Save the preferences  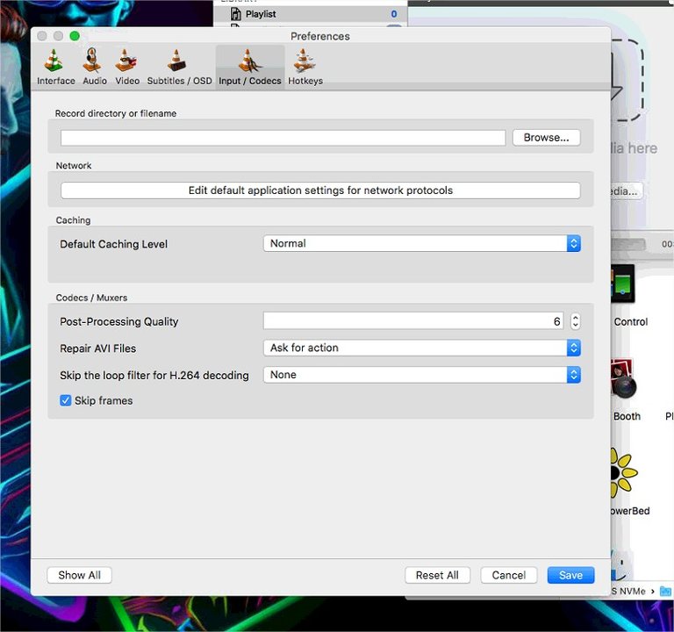click(x=570, y=575)
